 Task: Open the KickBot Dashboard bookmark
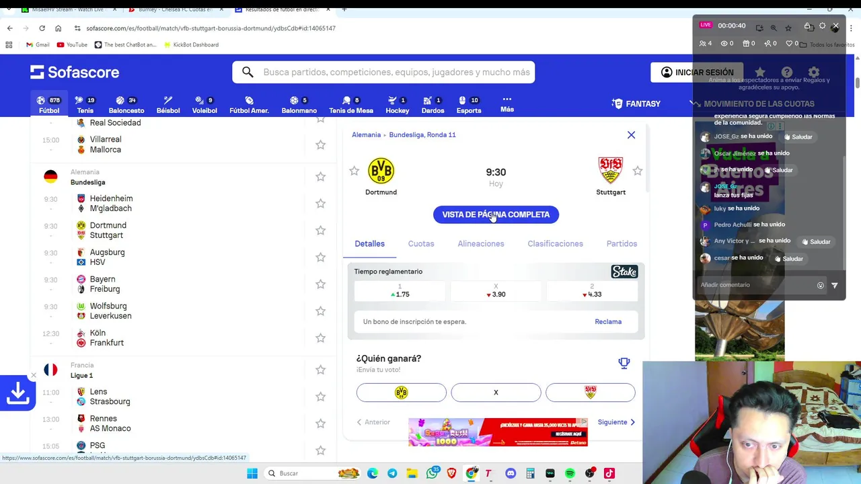click(191, 44)
